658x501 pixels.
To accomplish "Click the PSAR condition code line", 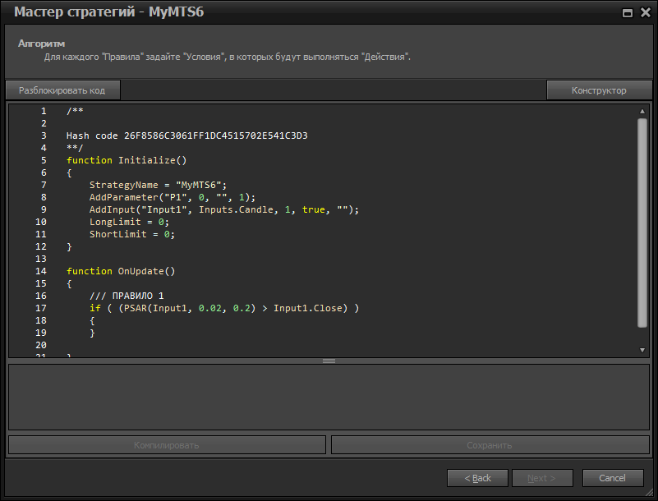I will [x=224, y=308].
